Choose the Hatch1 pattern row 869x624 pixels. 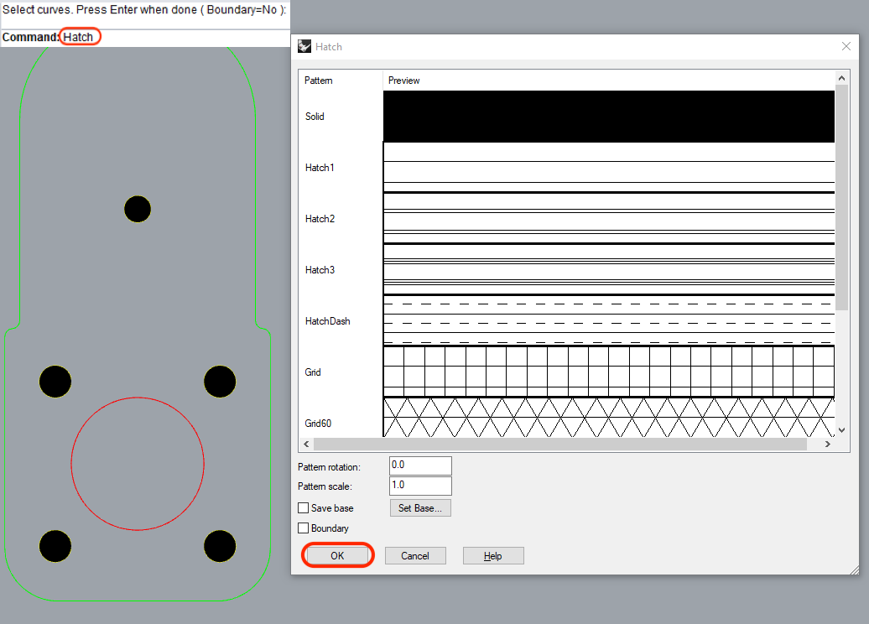[x=320, y=168]
